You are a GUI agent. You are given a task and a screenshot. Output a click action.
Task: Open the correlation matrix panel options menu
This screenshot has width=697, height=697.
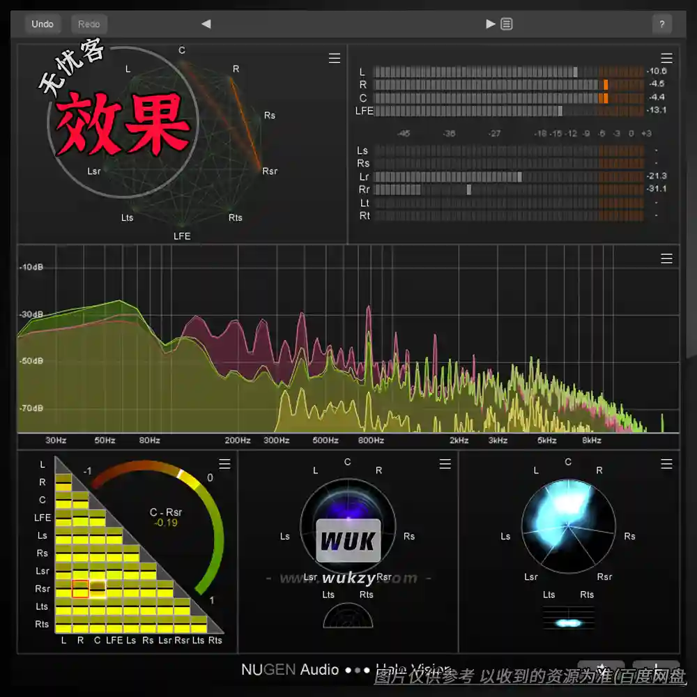tap(224, 463)
